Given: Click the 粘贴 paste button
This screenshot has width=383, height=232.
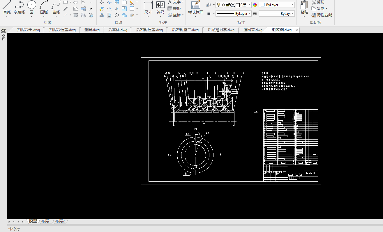Looking at the screenshot, I should point(304,7).
